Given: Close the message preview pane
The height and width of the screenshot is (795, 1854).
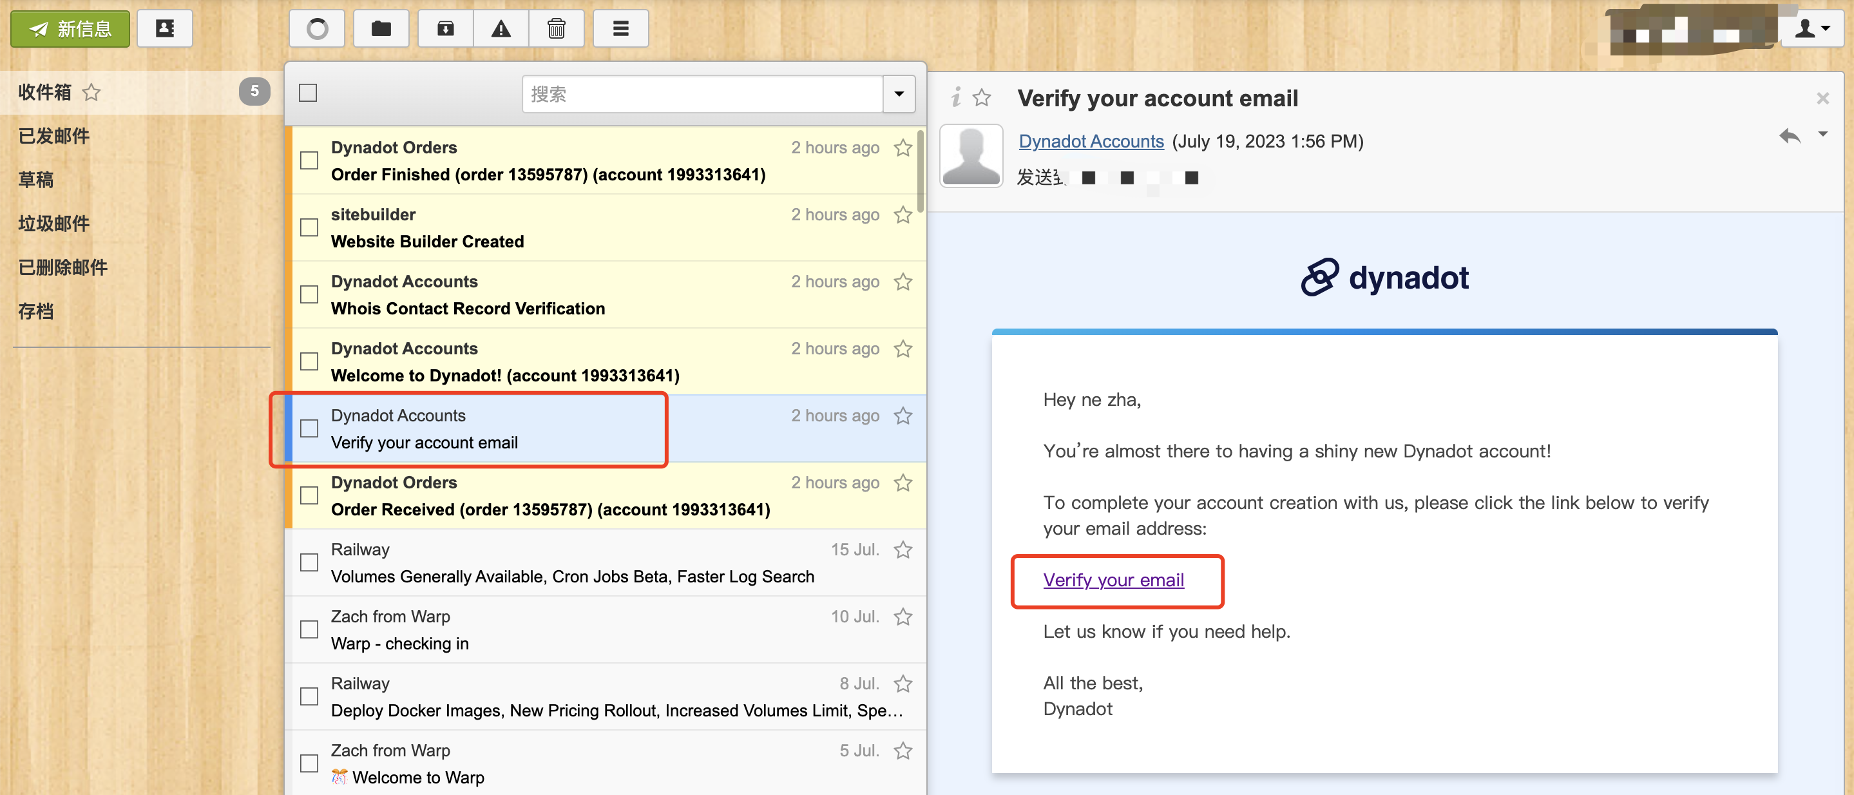Looking at the screenshot, I should [1823, 98].
